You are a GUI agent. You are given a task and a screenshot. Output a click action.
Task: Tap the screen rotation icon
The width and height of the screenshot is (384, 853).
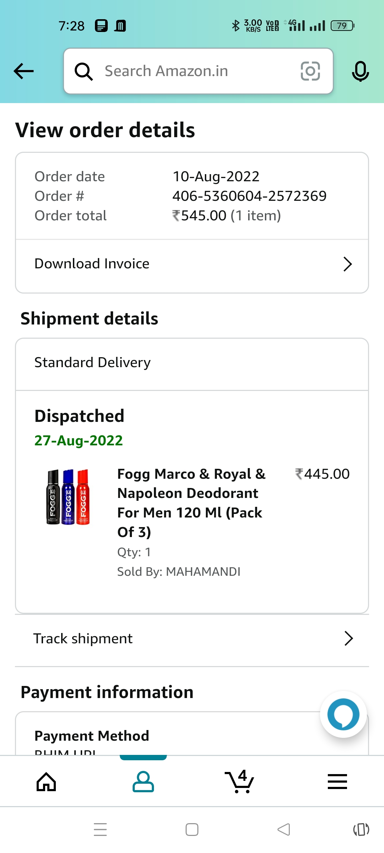click(x=361, y=830)
